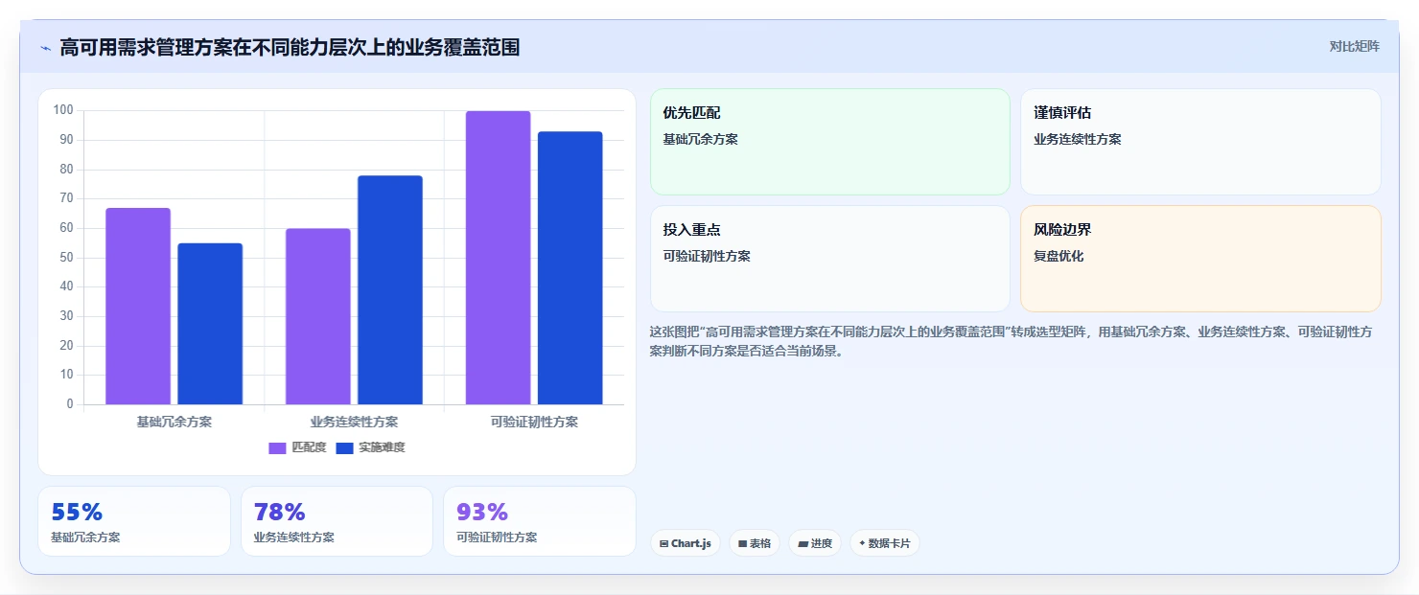Click the description paragraph starting with 这张图把
Screen dimensions: 1419x595
click(x=1012, y=341)
